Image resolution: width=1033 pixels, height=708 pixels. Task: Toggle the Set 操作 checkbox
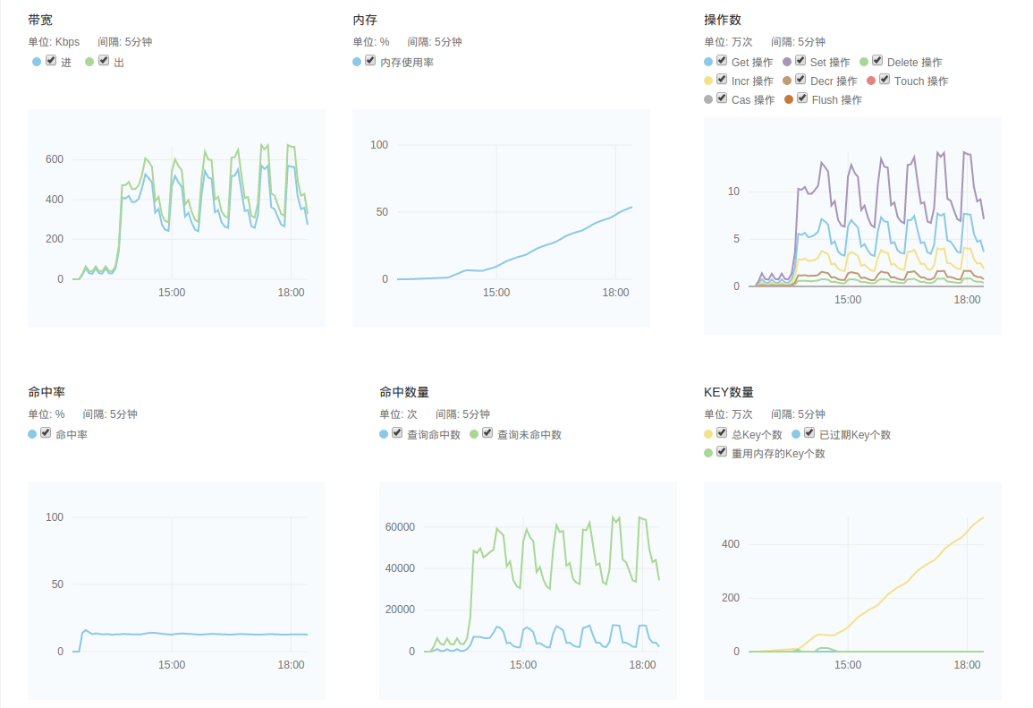point(800,61)
